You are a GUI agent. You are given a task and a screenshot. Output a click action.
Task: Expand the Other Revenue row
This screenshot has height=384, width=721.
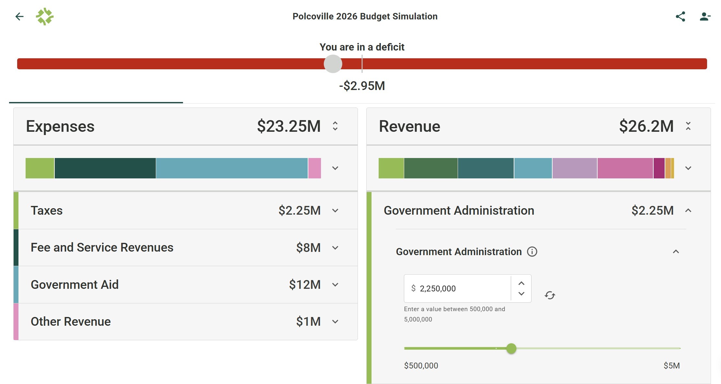click(335, 322)
